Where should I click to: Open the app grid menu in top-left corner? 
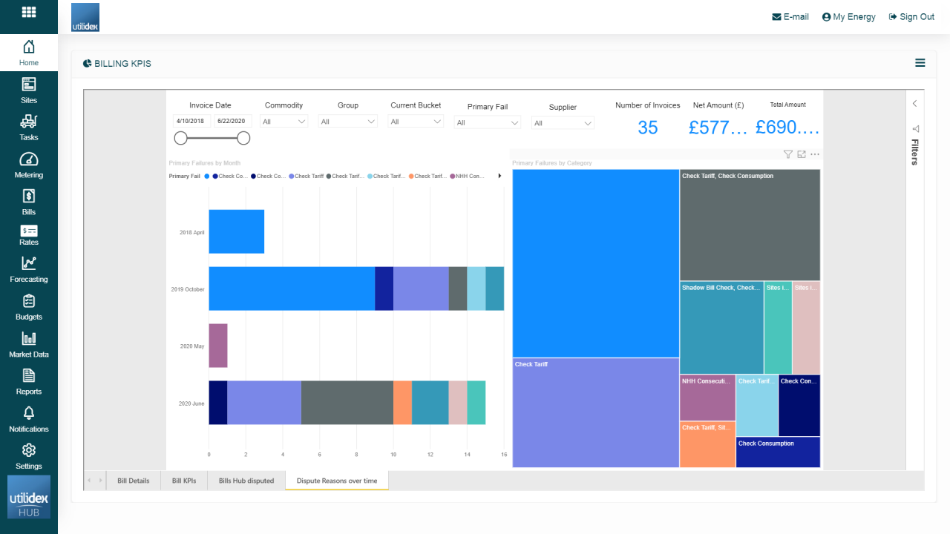coord(28,11)
